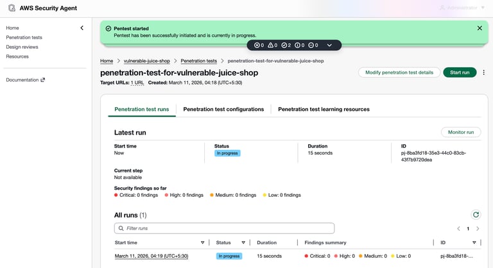The height and width of the screenshot is (268, 493).
Task: Click the success checkmark count in pill
Action: click(286, 46)
